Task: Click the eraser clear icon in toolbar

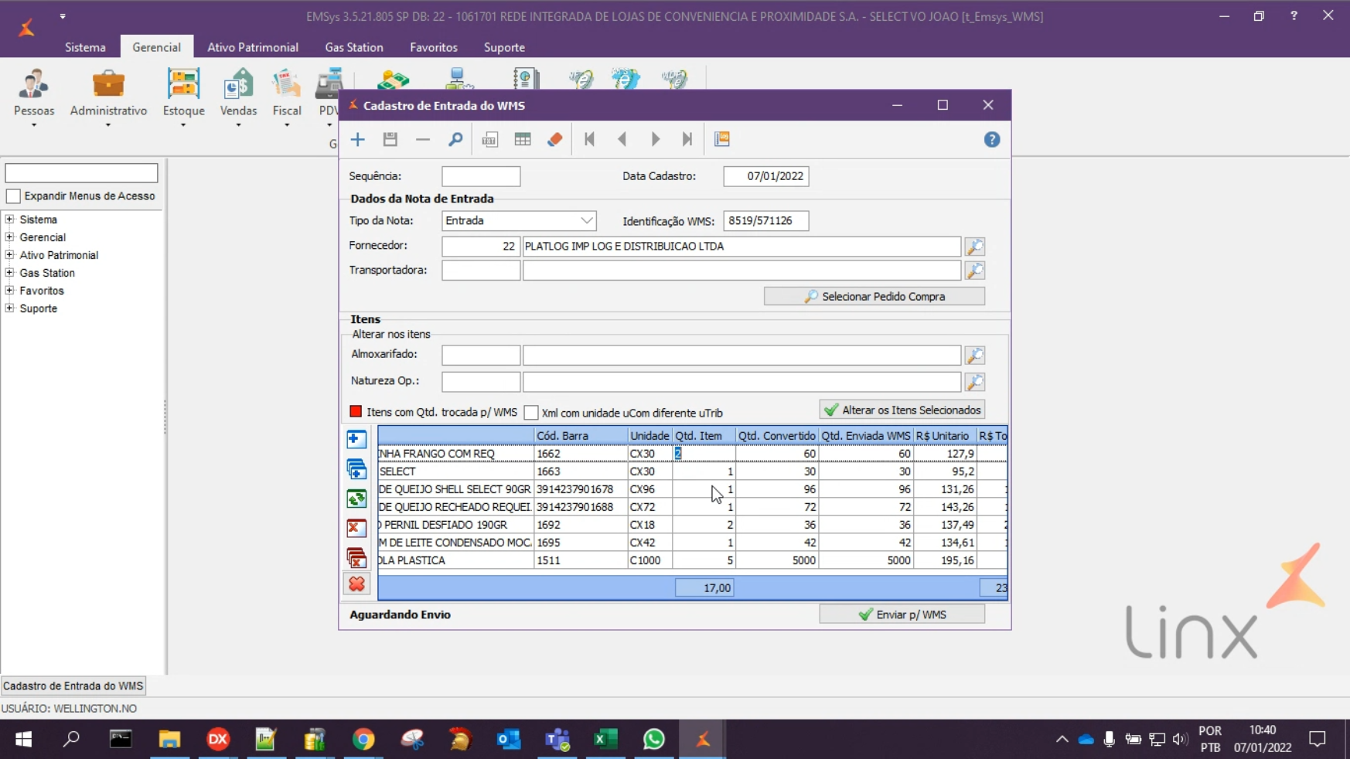Action: (554, 140)
